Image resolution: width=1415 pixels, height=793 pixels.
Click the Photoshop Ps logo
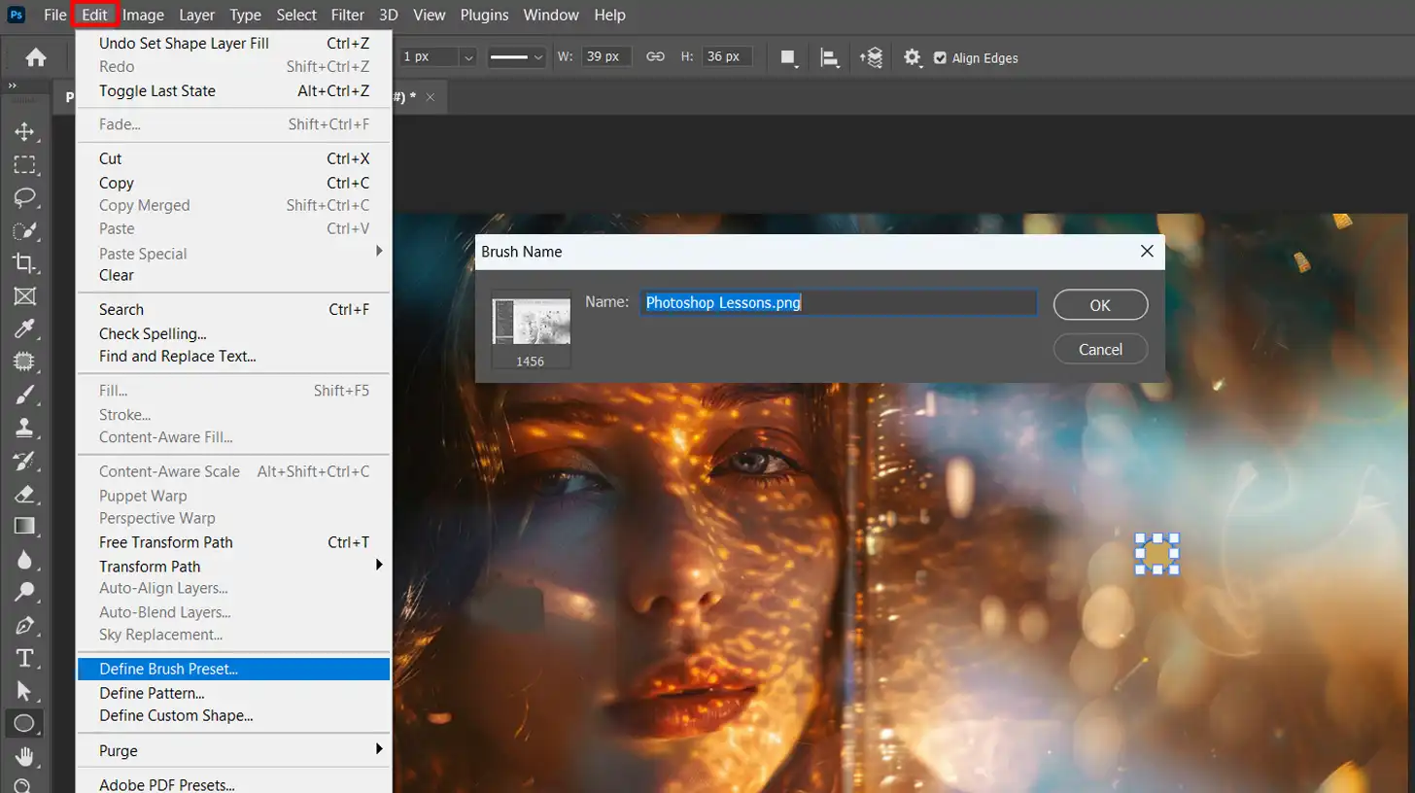click(x=17, y=15)
